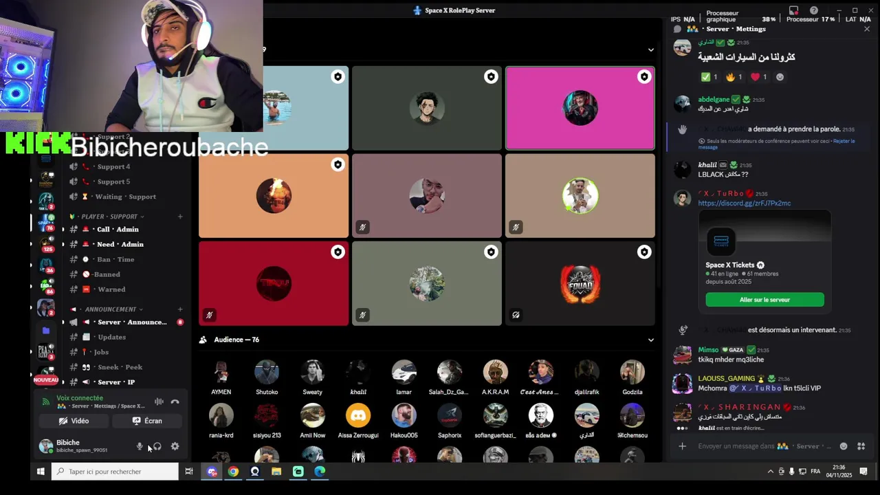Image resolution: width=880 pixels, height=495 pixels.
Task: Select the pink-background speaker tile
Action: point(580,108)
